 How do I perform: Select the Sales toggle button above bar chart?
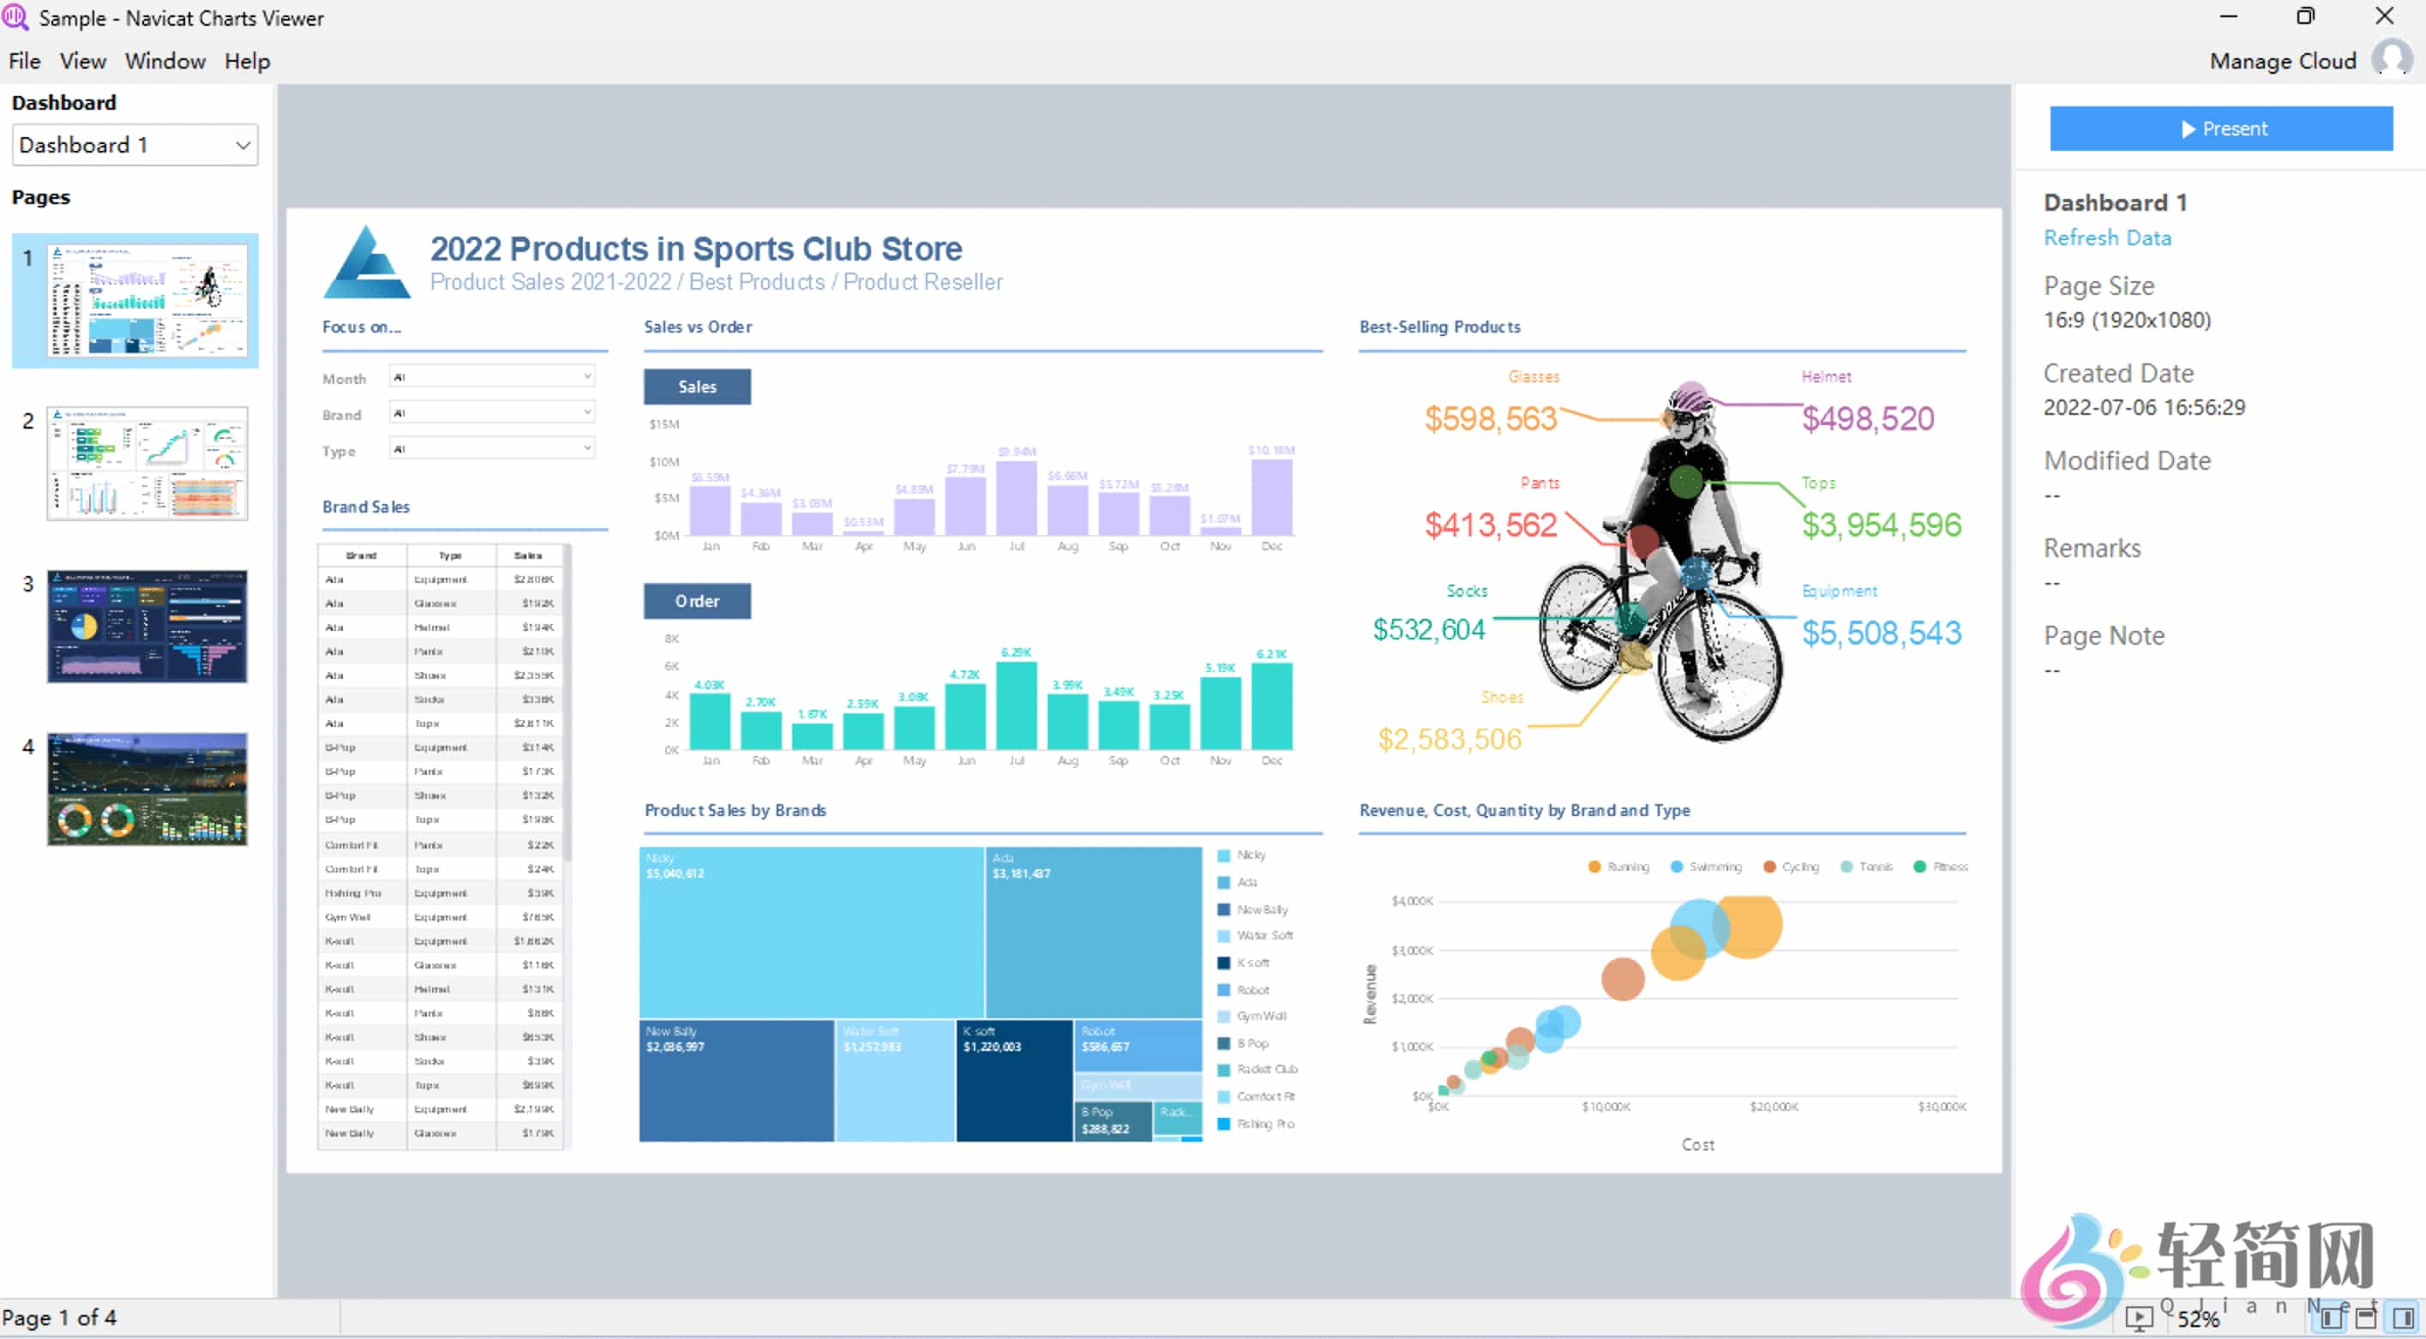(x=696, y=386)
